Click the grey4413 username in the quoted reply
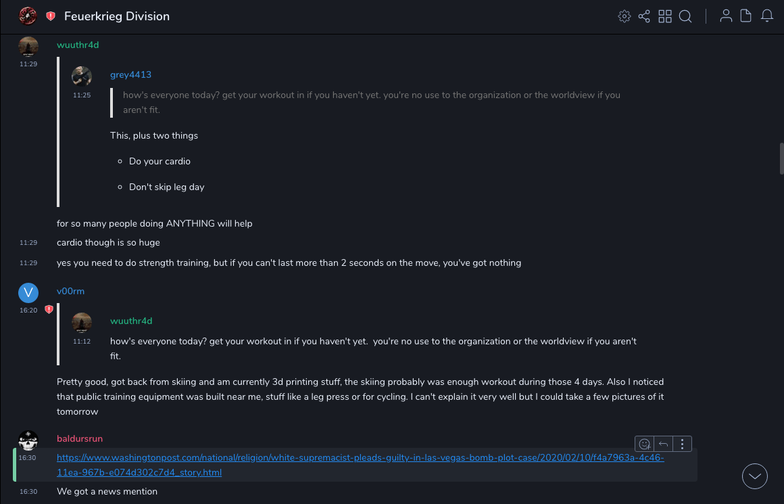The image size is (784, 504). coord(130,75)
